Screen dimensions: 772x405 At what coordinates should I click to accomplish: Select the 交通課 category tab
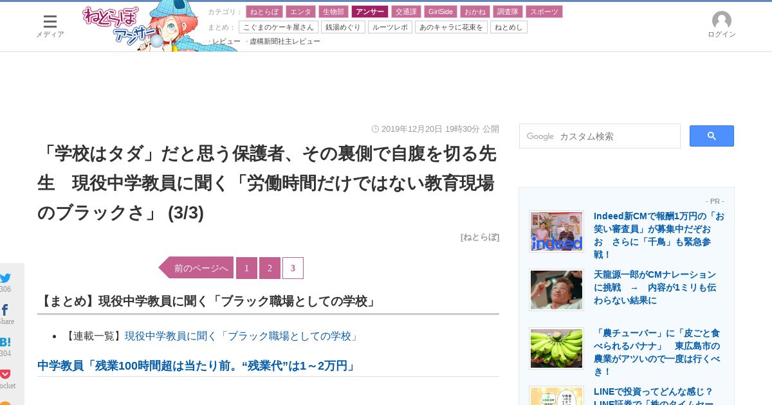[406, 12]
